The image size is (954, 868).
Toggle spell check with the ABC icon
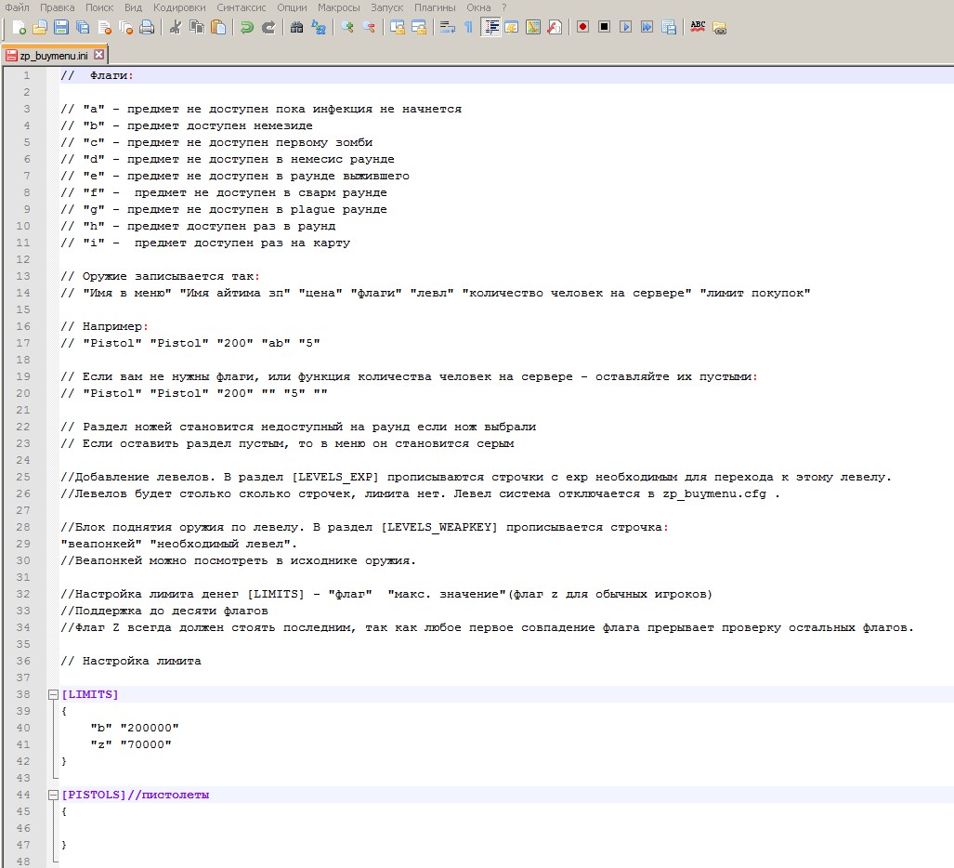pos(698,27)
